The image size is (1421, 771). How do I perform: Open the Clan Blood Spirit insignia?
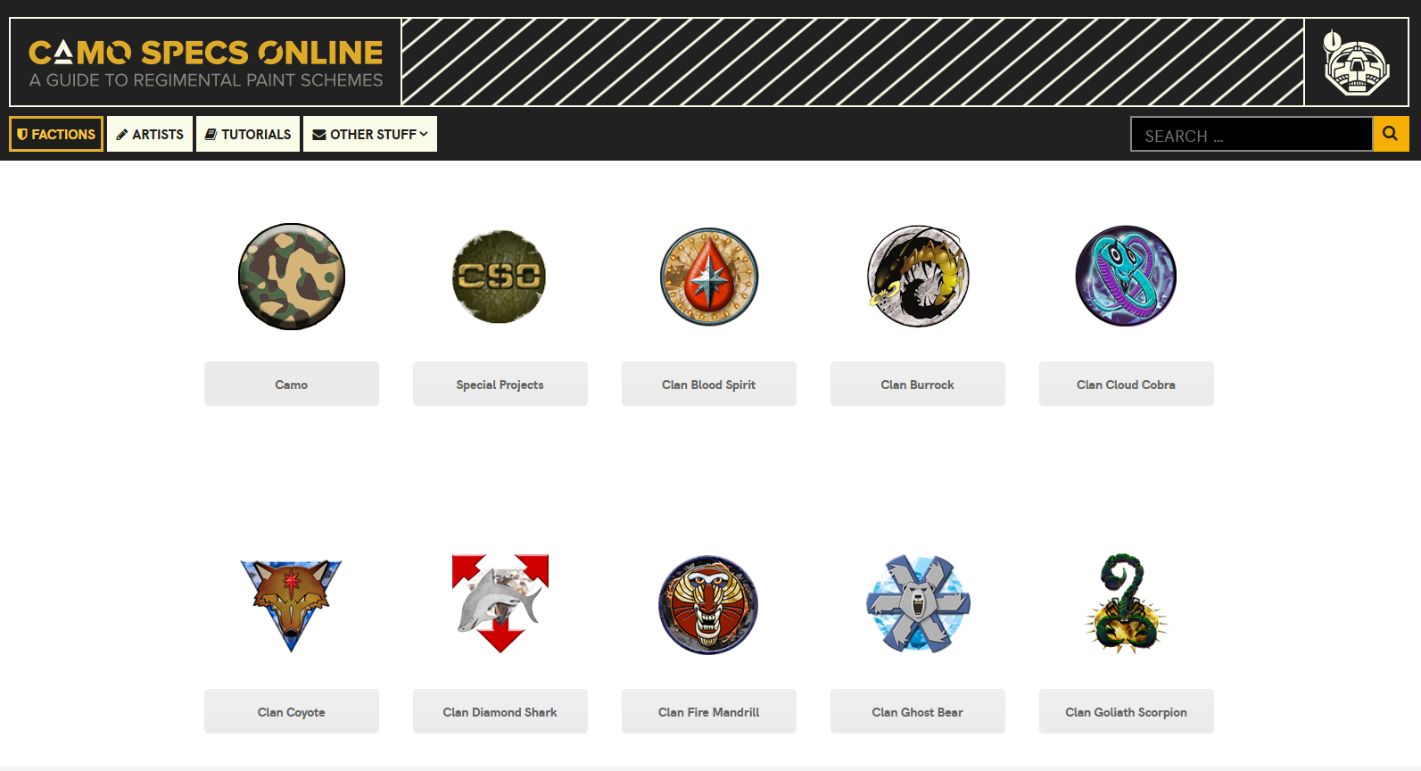pos(709,277)
